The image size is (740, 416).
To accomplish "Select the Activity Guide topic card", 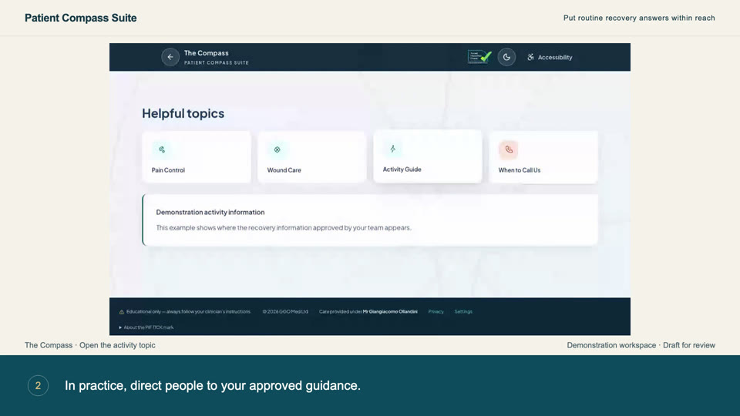I will tap(428, 156).
